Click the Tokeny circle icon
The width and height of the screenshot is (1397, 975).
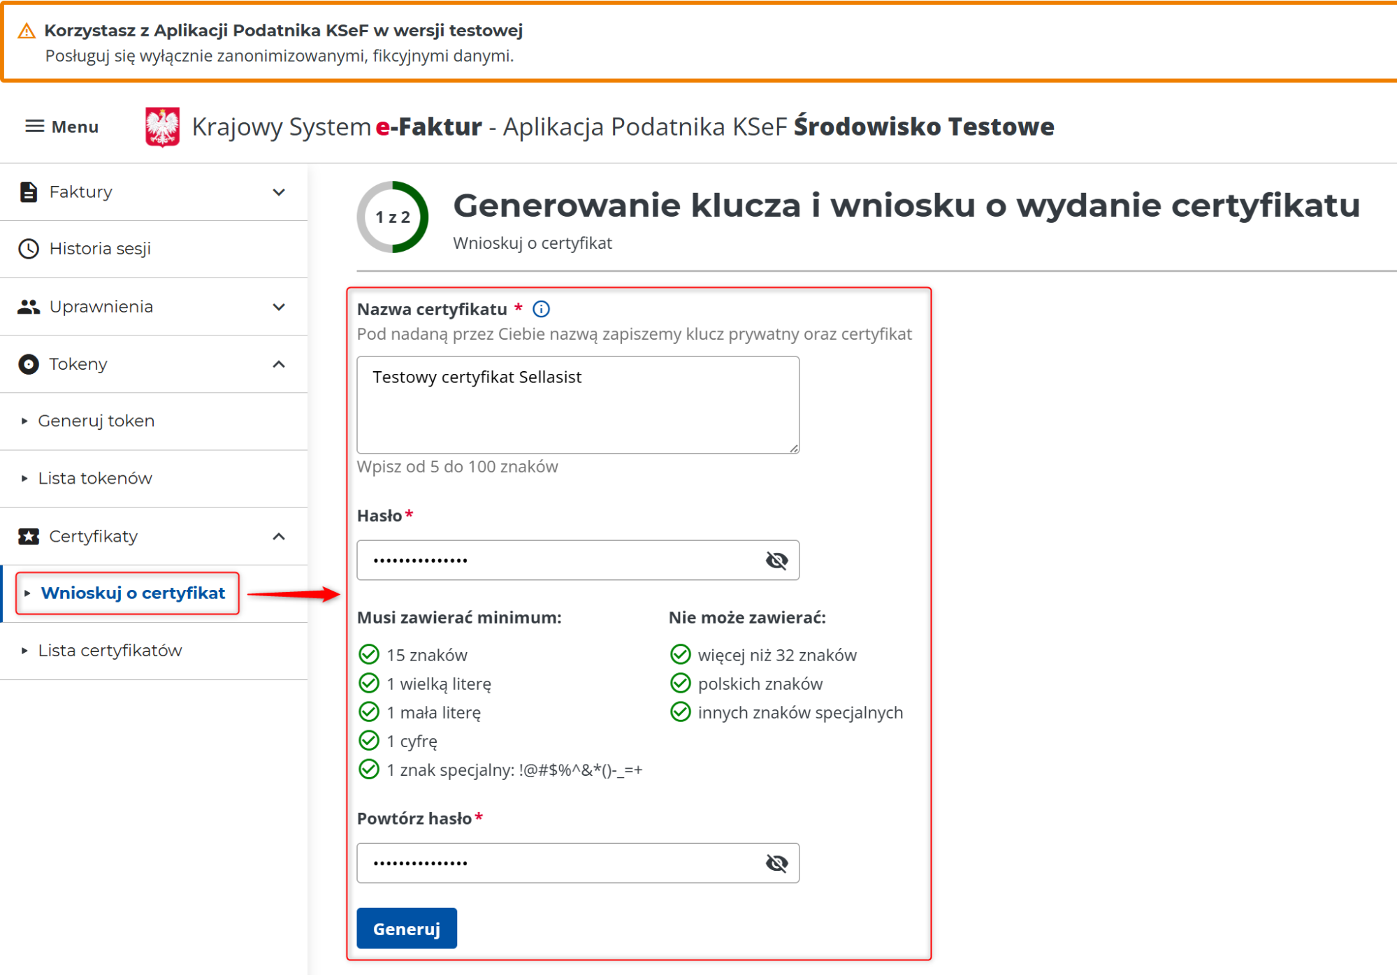pyautogui.click(x=28, y=364)
